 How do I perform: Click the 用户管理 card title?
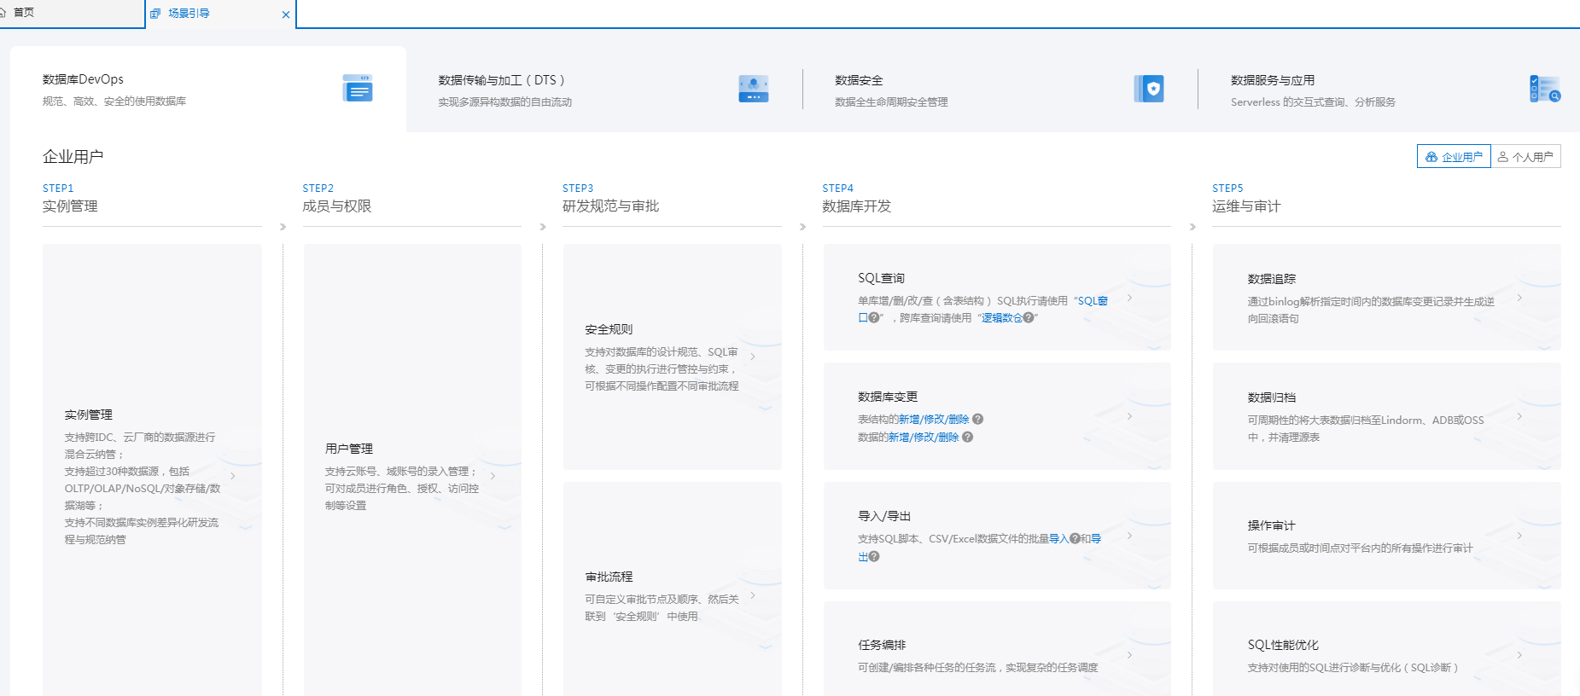coord(348,449)
